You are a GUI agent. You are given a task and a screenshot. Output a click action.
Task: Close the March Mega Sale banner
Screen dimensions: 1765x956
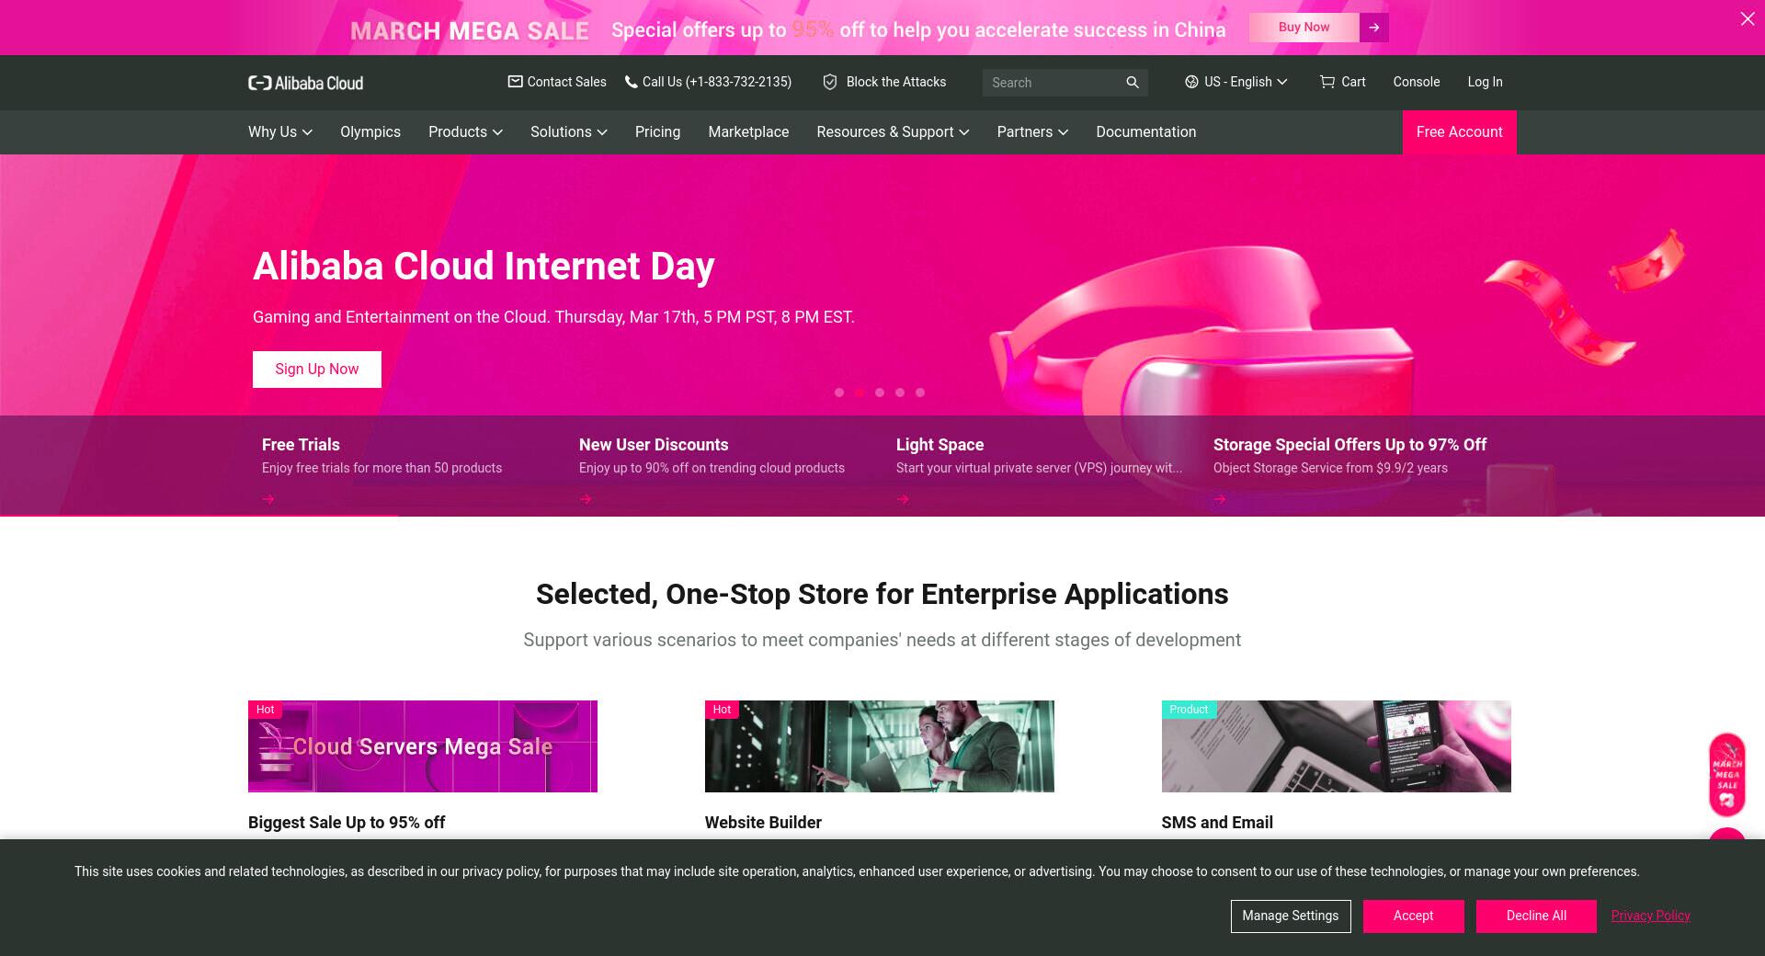tap(1748, 18)
